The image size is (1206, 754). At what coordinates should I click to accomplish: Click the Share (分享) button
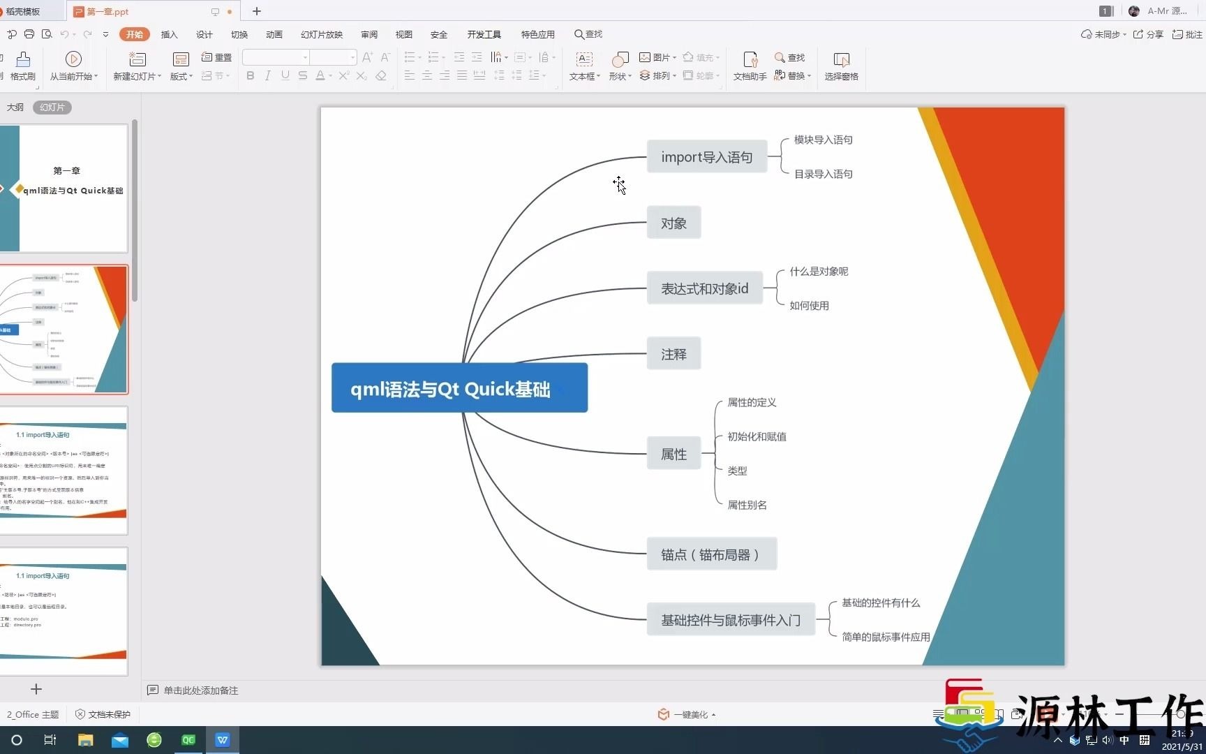(1148, 34)
